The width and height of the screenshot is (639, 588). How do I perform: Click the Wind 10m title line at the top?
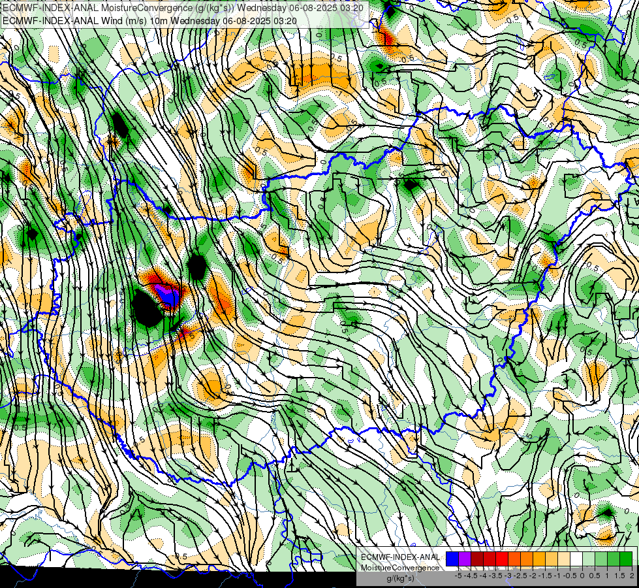tap(149, 21)
